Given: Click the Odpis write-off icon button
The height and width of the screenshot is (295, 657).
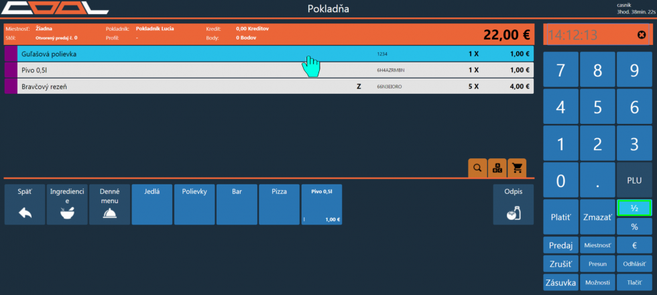Looking at the screenshot, I should click(x=513, y=204).
